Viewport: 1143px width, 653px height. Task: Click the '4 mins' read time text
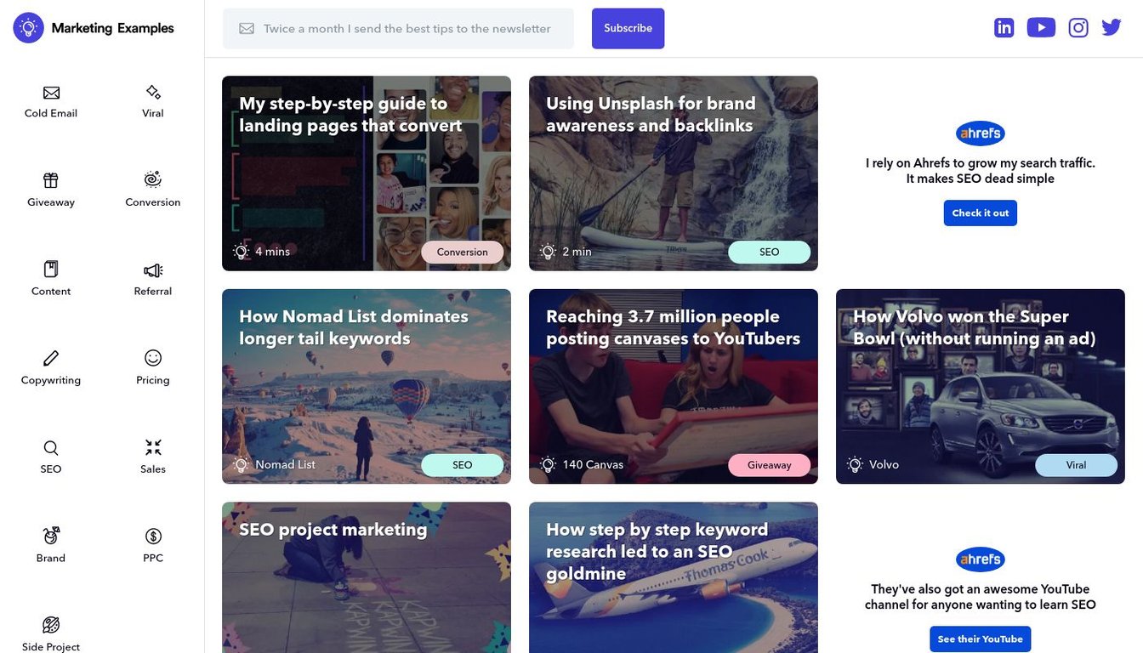click(273, 252)
